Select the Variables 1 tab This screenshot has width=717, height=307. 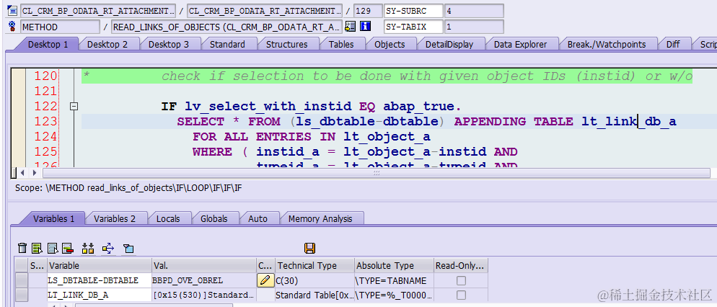[x=53, y=218]
